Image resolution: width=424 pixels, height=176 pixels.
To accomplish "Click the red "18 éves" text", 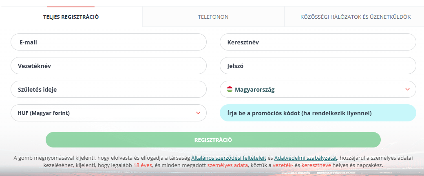I will [x=142, y=166].
